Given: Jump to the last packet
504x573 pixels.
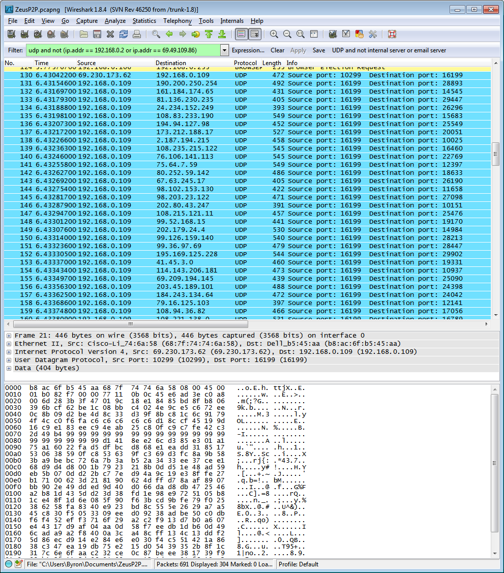Looking at the screenshot, I should point(223,34).
